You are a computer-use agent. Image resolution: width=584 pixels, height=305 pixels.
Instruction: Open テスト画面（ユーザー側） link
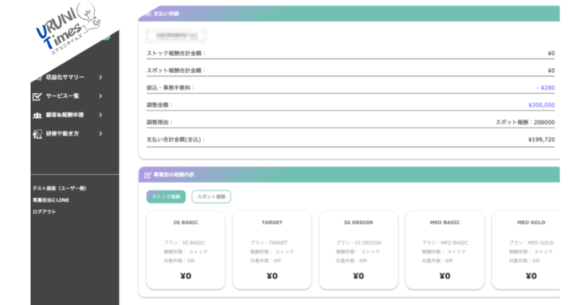pyautogui.click(x=59, y=188)
